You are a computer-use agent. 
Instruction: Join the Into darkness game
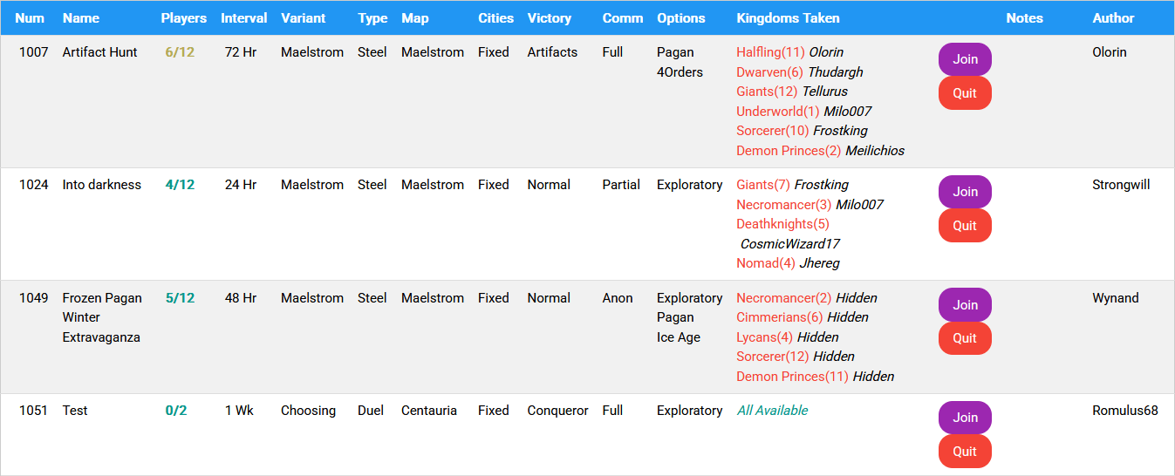965,192
